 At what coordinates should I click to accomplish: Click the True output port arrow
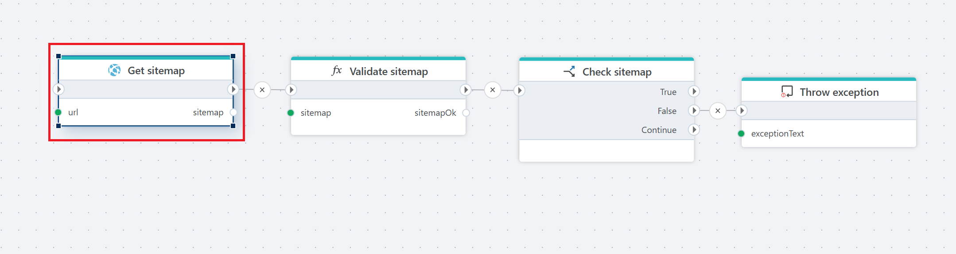[694, 91]
